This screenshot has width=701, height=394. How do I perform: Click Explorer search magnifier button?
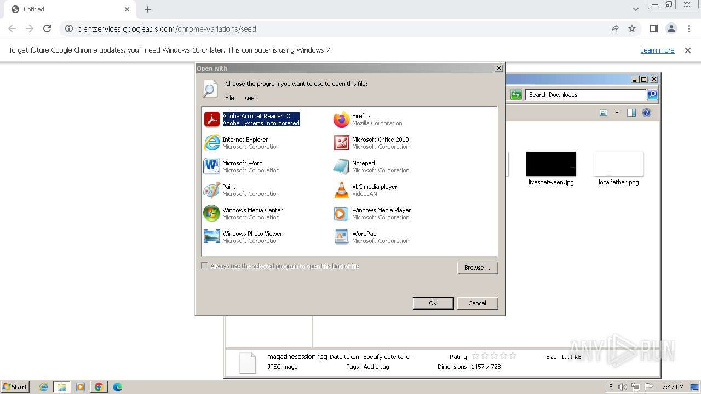[x=652, y=95]
